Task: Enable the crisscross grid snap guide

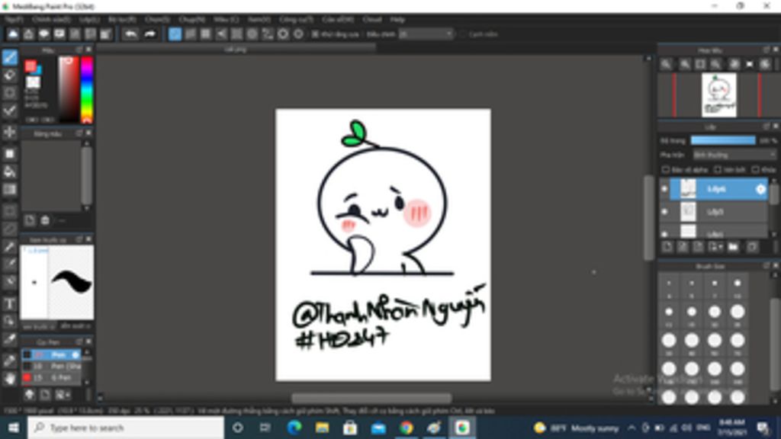Action: (x=206, y=34)
